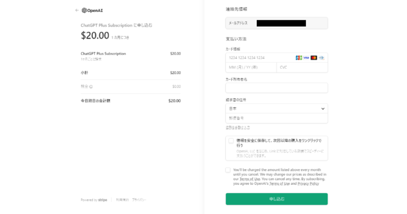The height and width of the screenshot is (214, 407).
Task: Click the JCB card icon
Action: [299, 58]
